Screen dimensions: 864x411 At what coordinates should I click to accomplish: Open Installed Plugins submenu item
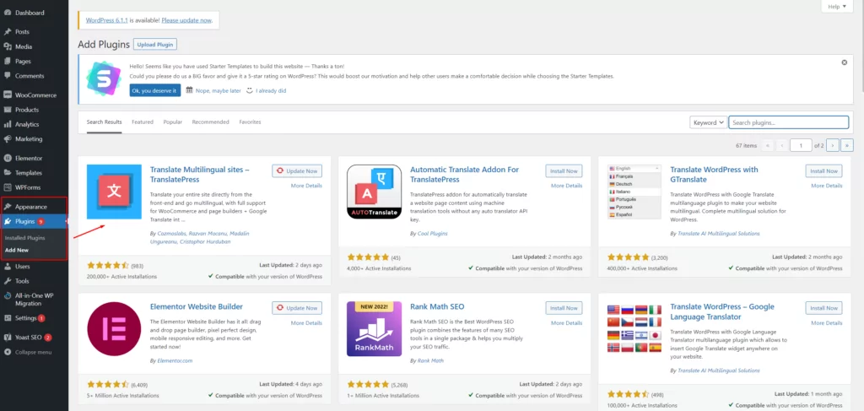click(x=24, y=238)
